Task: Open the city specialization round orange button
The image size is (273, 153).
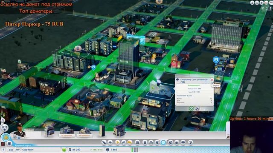Action: pyautogui.click(x=6, y=137)
